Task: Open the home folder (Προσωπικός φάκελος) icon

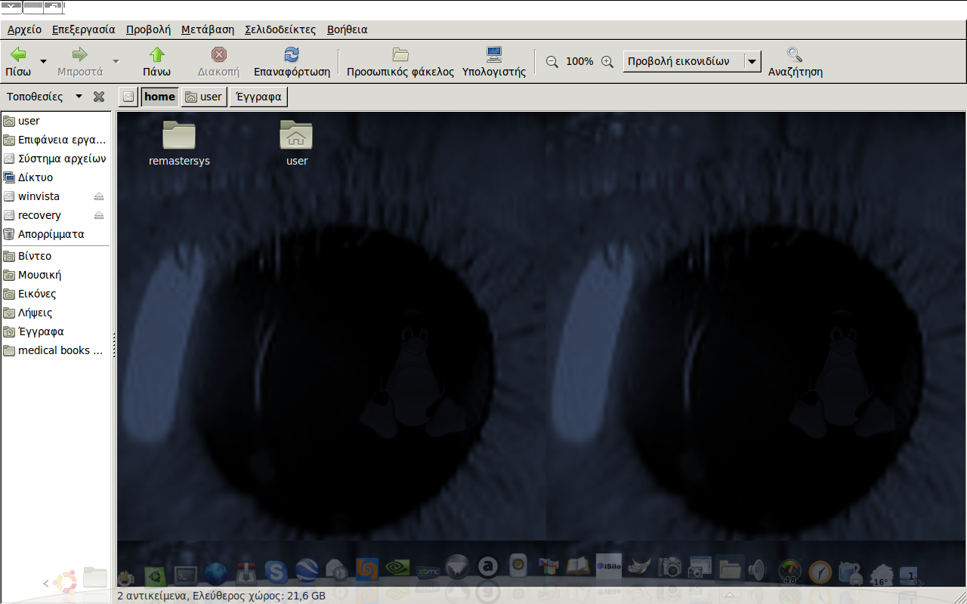Action: pos(400,55)
